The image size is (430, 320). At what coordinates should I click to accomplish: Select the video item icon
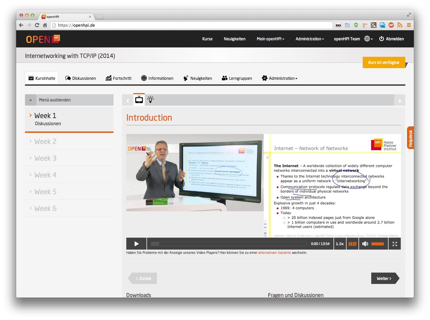(x=139, y=100)
